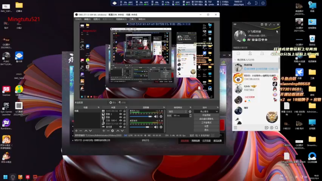Mute the first mixer audio channel
The image size is (322, 181).
(156, 117)
